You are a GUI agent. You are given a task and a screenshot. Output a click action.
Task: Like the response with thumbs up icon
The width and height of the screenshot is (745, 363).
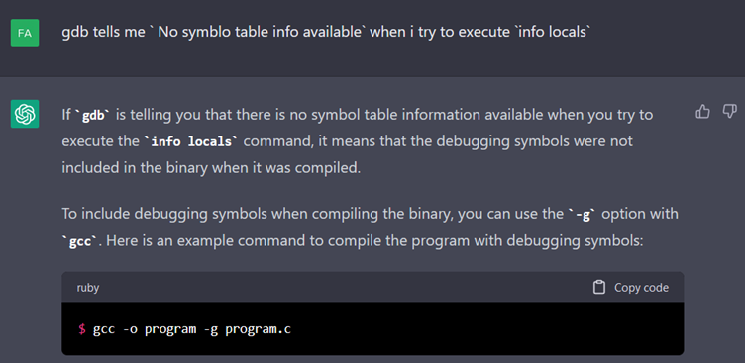[x=702, y=112]
